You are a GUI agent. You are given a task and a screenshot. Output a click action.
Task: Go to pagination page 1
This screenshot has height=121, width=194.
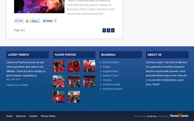point(104,30)
